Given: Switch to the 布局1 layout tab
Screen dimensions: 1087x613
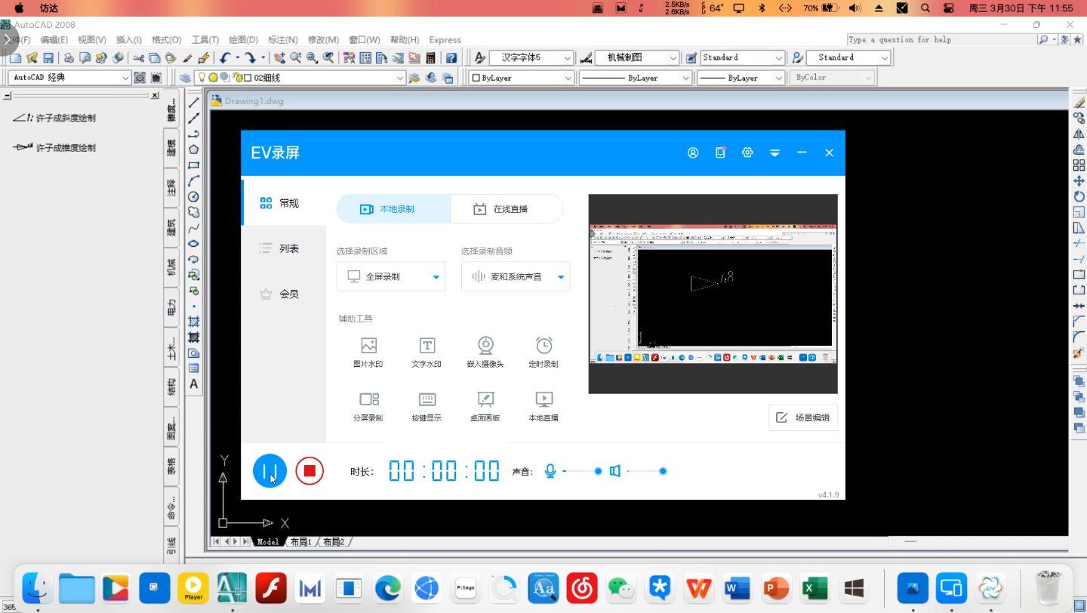Looking at the screenshot, I should 300,541.
